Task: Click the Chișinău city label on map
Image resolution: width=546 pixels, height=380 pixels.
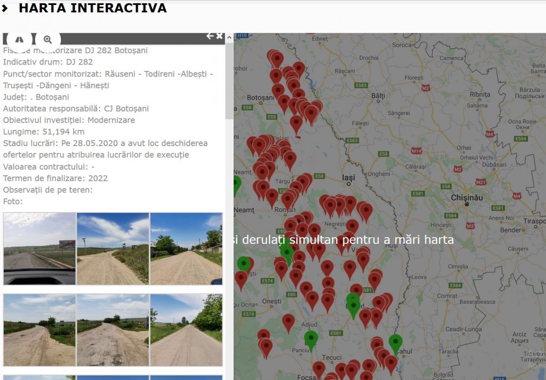Action: point(466,198)
